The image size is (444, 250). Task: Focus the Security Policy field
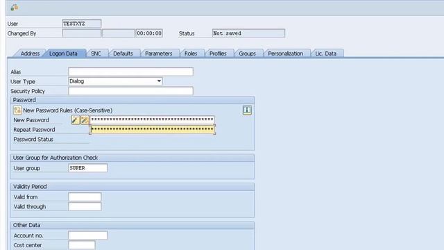pos(131,91)
